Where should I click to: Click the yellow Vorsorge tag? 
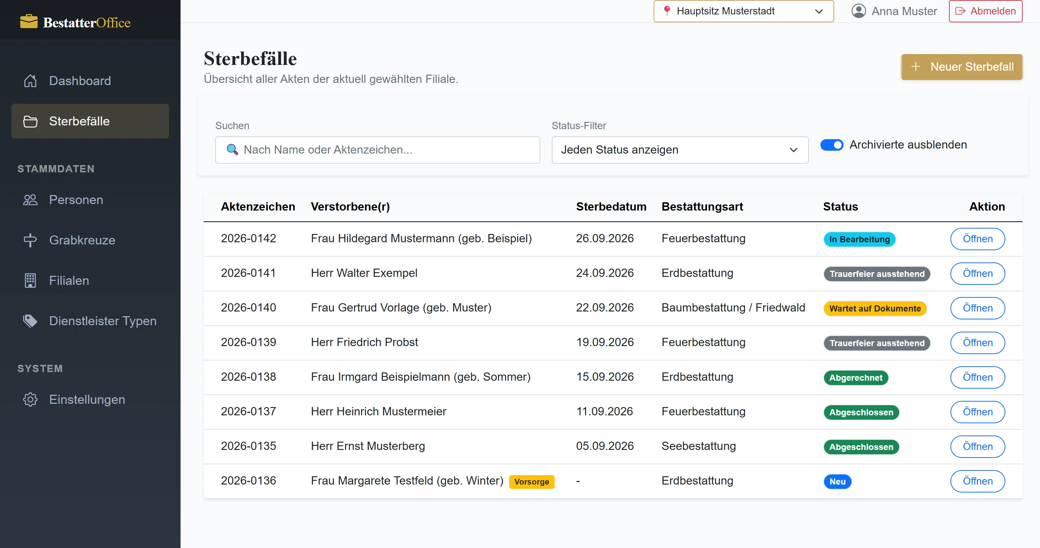pos(532,482)
